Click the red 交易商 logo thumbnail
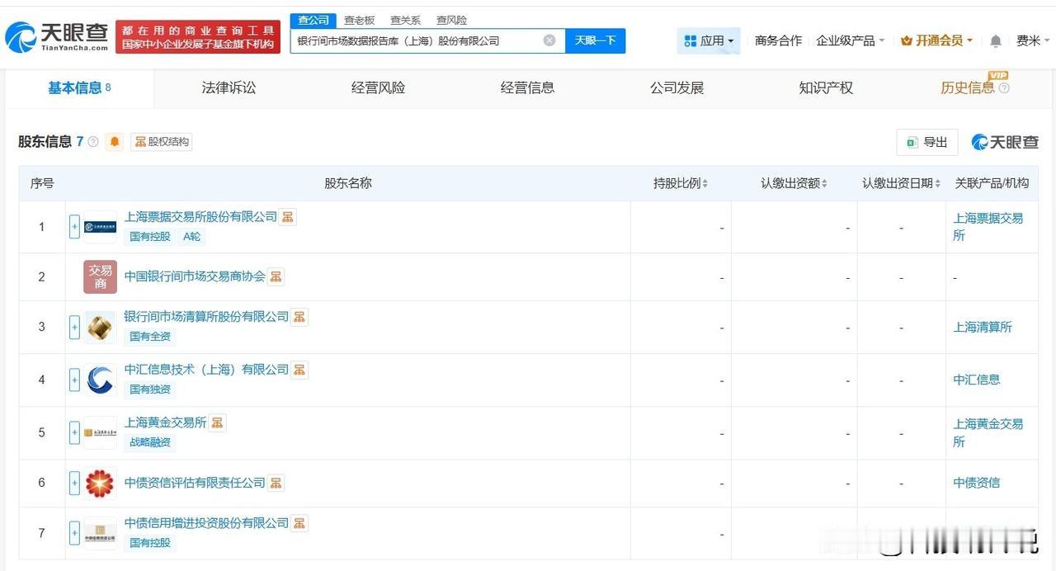The height and width of the screenshot is (571, 1056). click(100, 277)
